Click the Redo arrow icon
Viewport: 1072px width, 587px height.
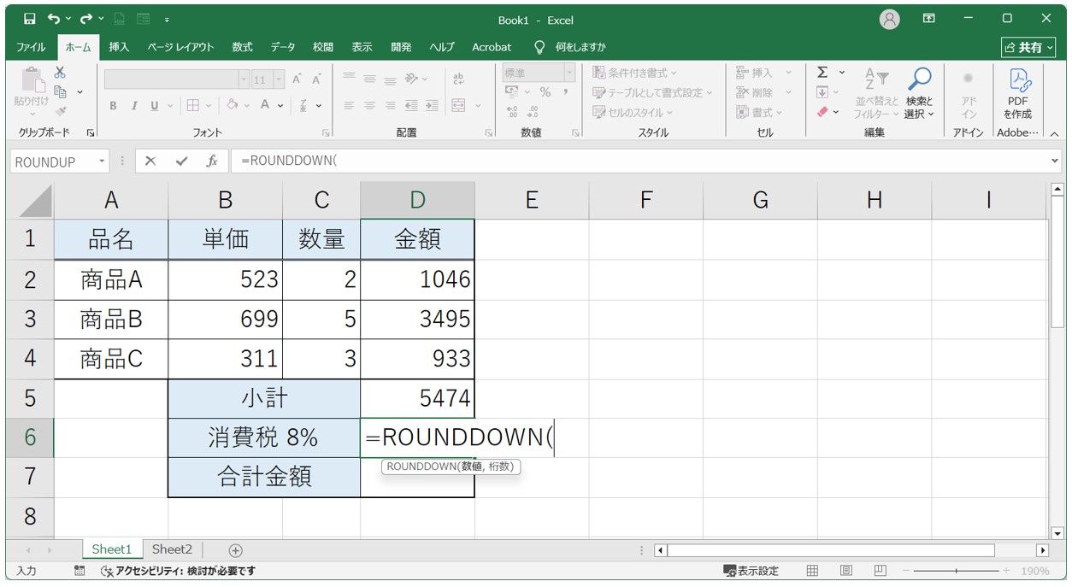point(85,19)
